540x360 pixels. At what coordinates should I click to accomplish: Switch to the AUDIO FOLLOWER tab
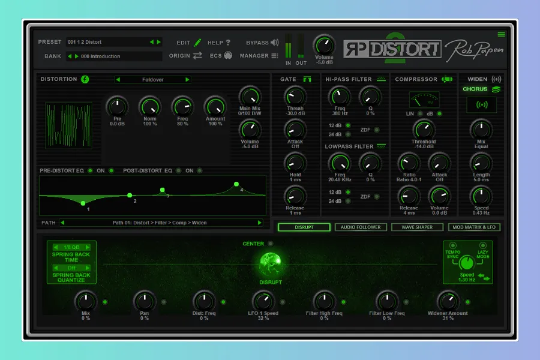pos(361,227)
